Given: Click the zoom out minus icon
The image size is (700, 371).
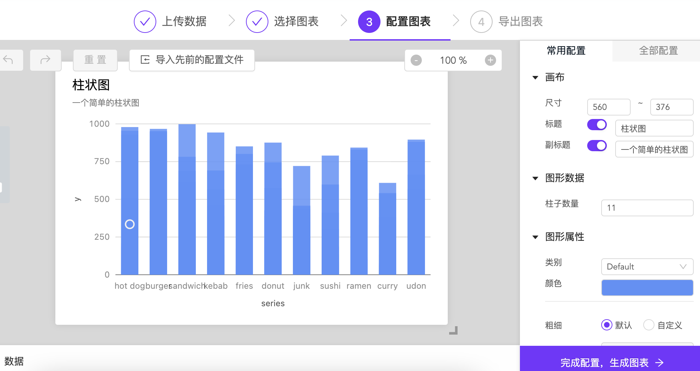Looking at the screenshot, I should pos(416,60).
